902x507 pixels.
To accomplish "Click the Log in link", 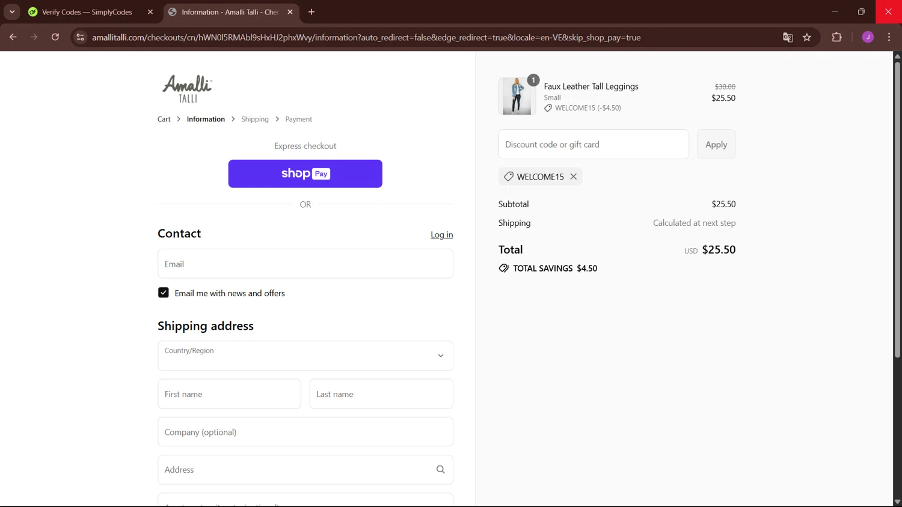I will [x=442, y=235].
